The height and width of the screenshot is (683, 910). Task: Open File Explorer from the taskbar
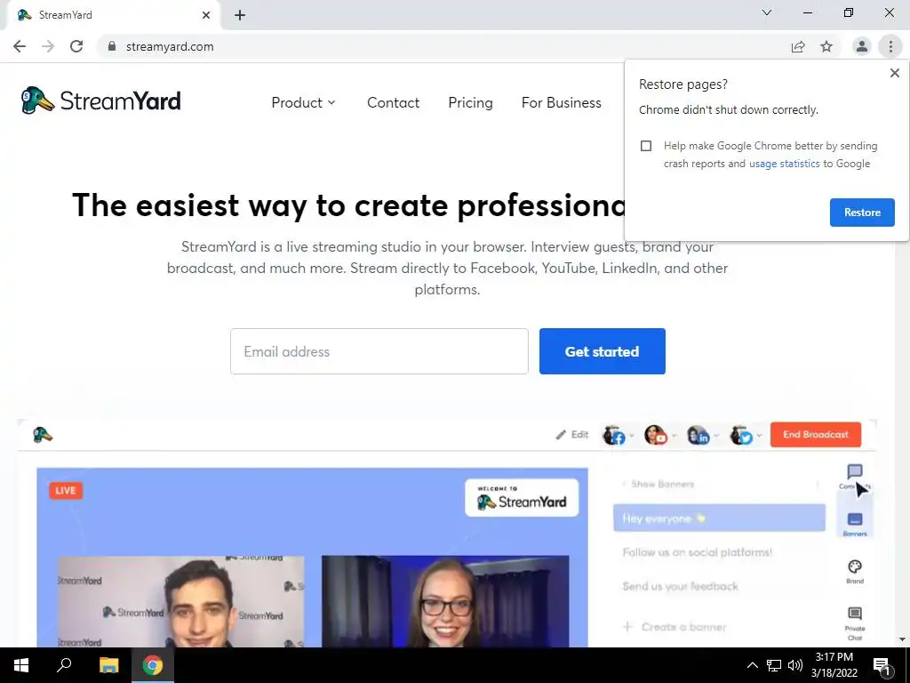point(108,665)
